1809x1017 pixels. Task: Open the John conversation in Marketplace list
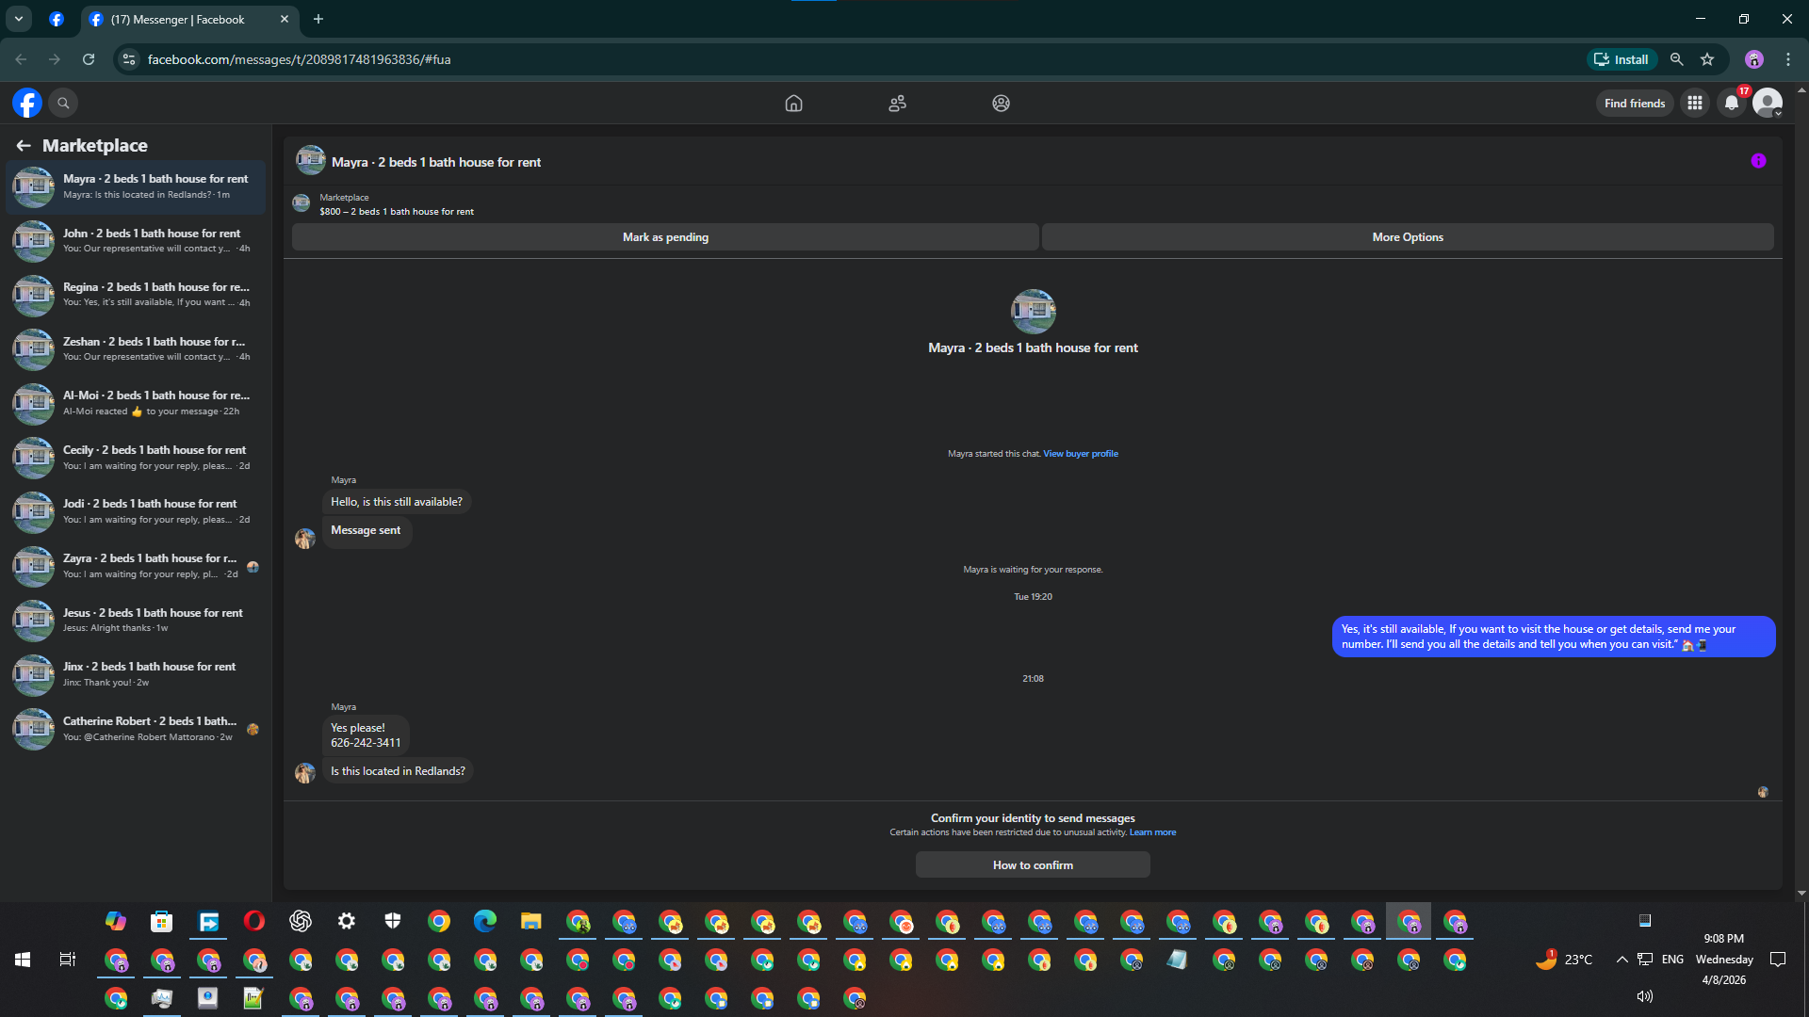coord(137,240)
